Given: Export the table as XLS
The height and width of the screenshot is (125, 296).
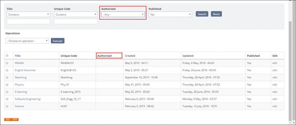Looking at the screenshot, I should tap(8, 120).
